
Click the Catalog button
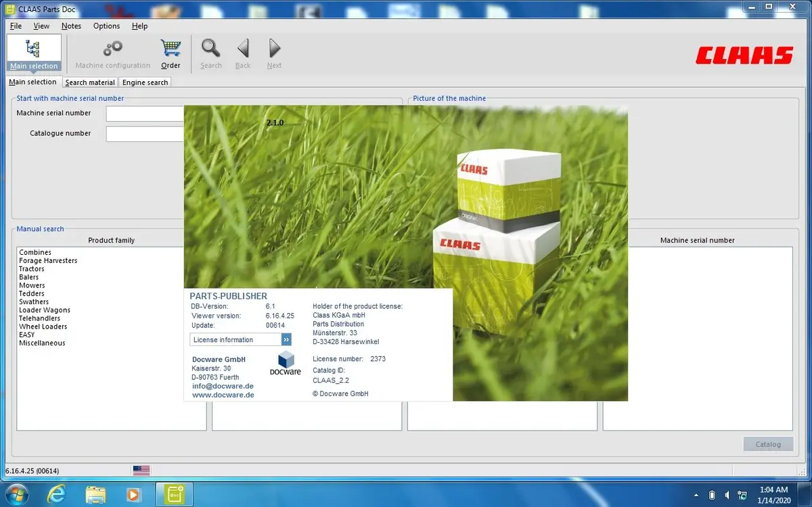(x=769, y=444)
